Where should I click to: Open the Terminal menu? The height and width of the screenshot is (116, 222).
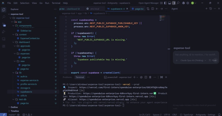point(56,3)
